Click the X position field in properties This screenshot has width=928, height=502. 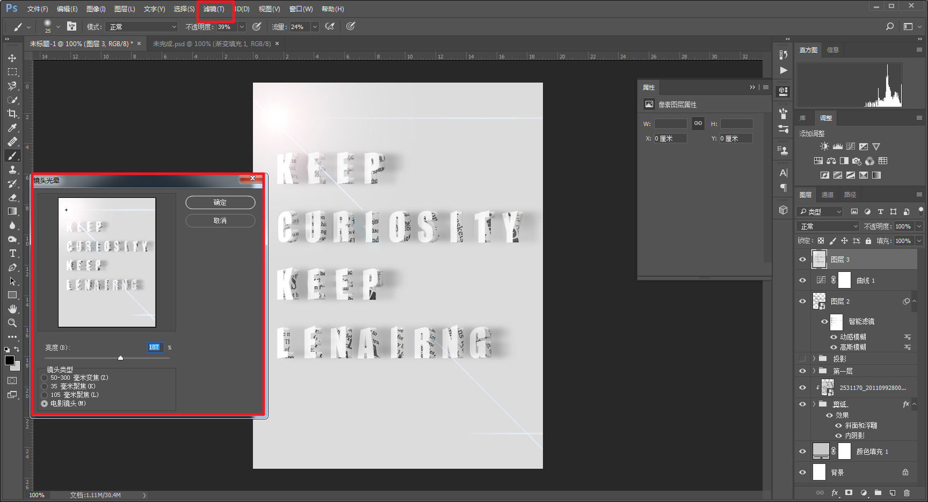pyautogui.click(x=670, y=138)
